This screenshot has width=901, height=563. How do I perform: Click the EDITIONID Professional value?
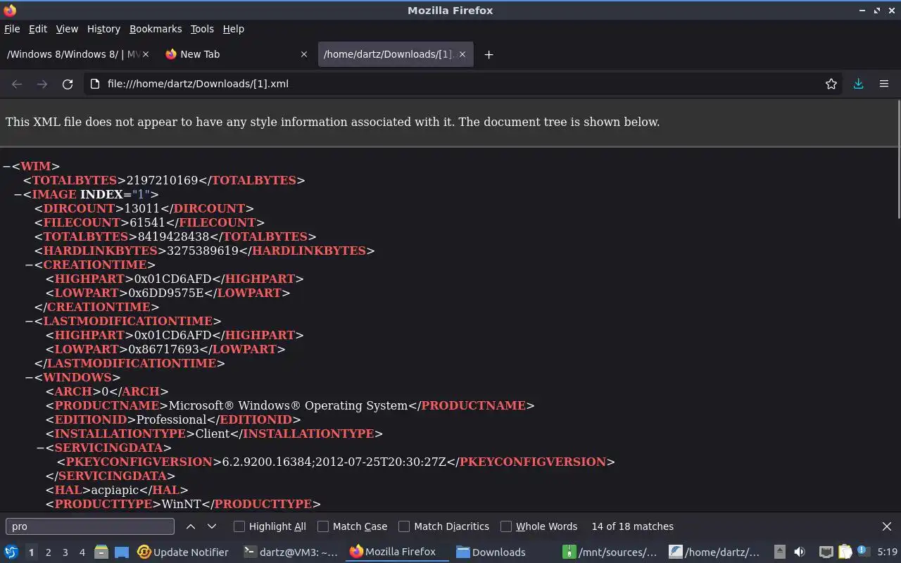pyautogui.click(x=172, y=419)
